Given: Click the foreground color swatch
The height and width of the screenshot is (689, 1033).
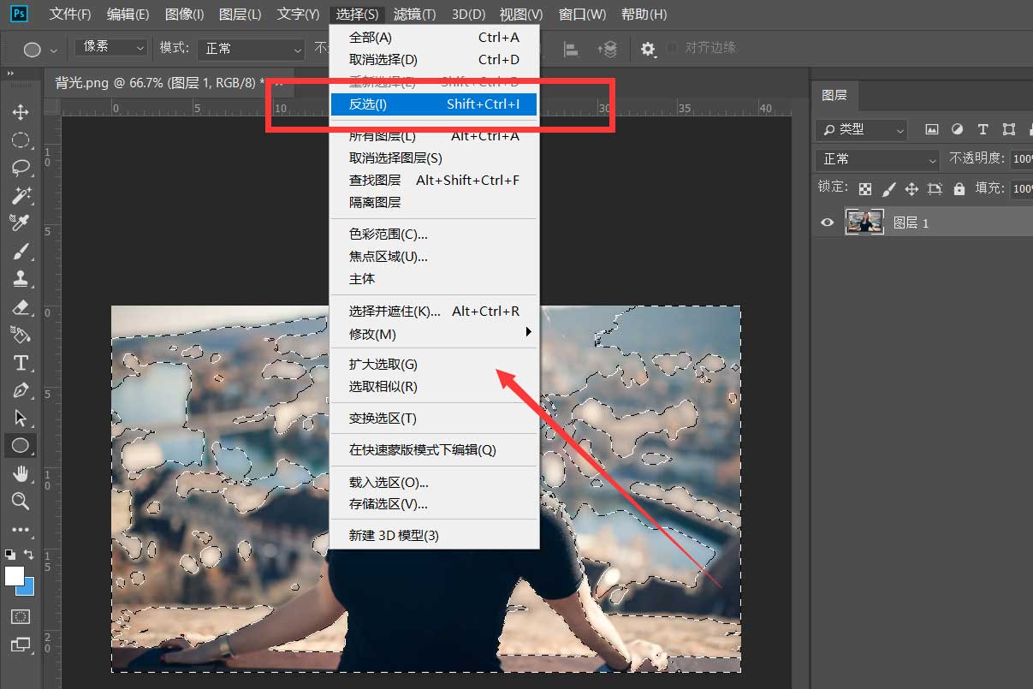Looking at the screenshot, I should 14,574.
